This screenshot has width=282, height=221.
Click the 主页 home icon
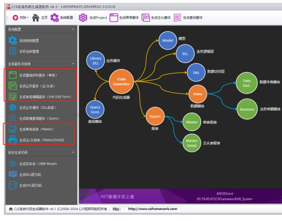tap(36, 17)
